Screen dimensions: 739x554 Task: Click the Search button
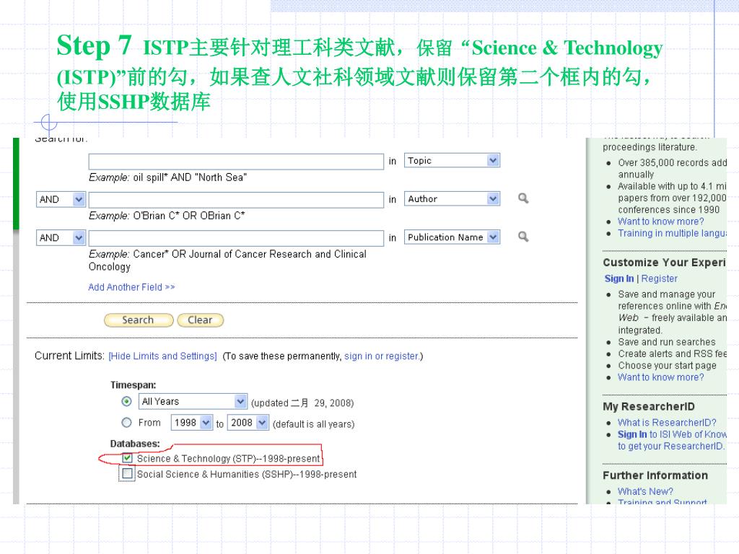[x=139, y=320]
